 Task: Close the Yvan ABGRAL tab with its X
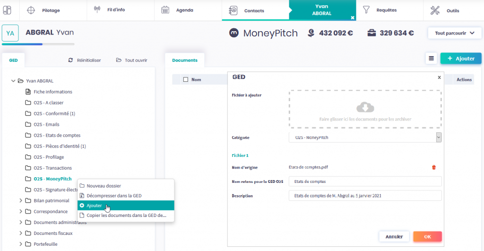click(x=352, y=17)
